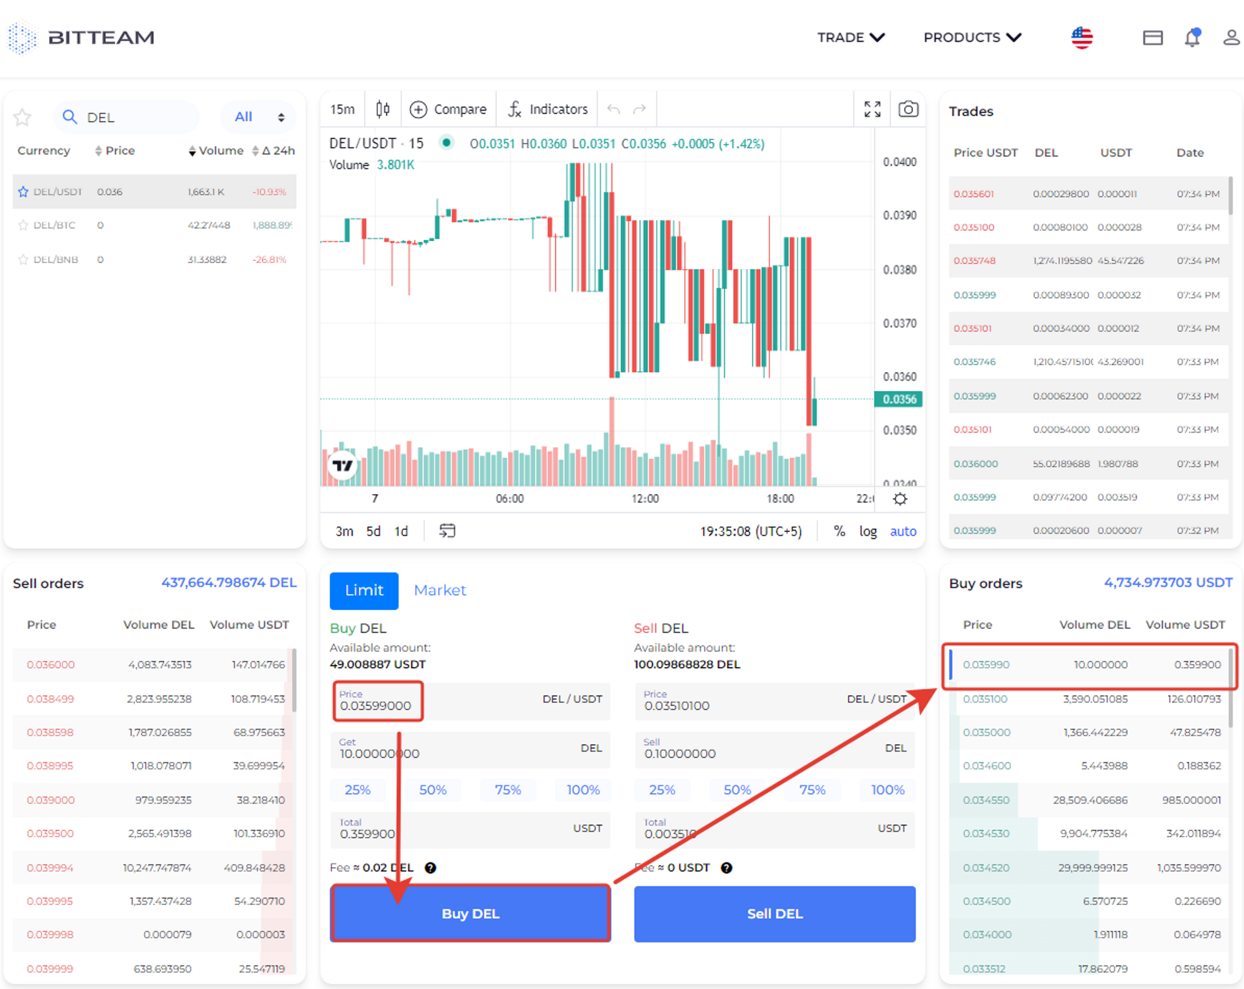1244x989 pixels.
Task: Set sell amount to 75%
Action: pos(812,790)
